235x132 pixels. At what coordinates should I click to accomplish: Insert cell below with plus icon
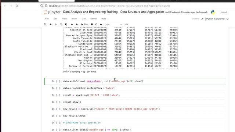(51, 25)
